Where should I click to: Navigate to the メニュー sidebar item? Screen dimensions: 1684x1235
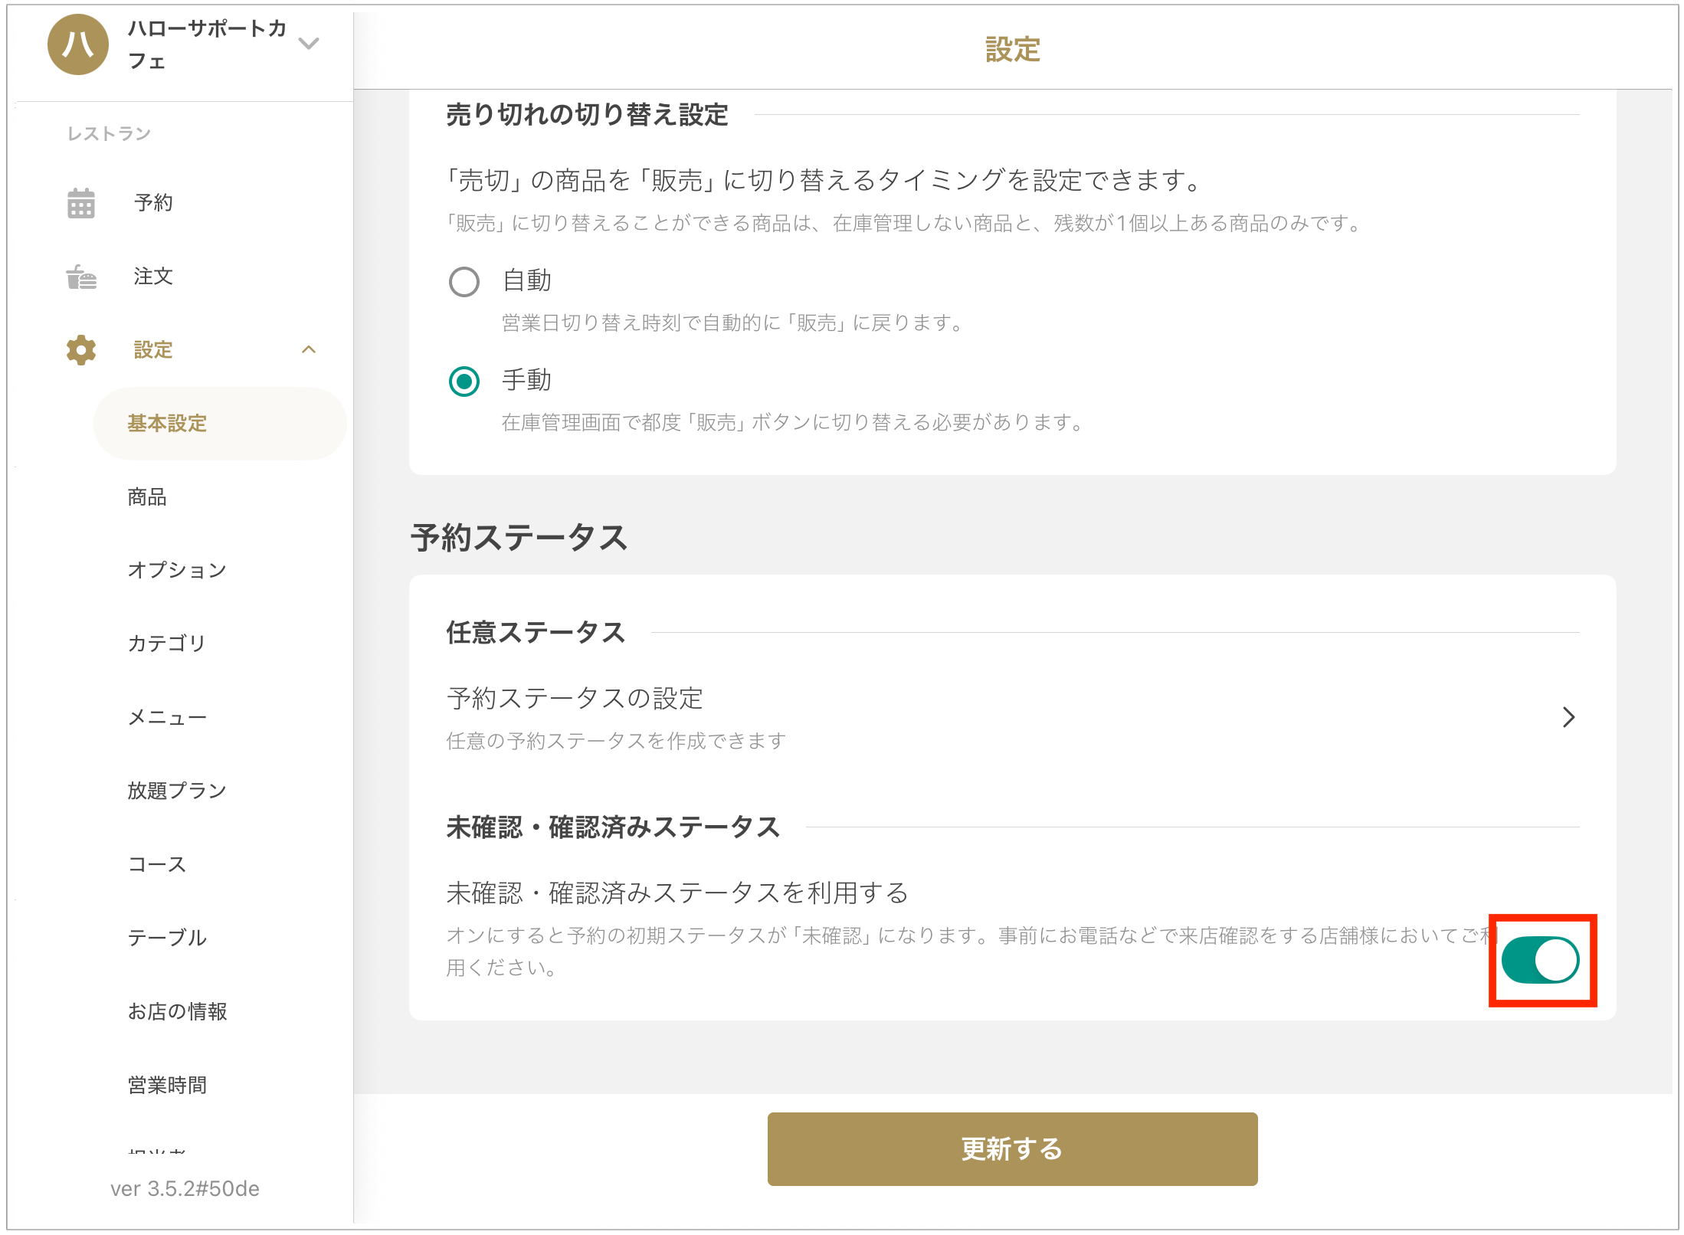(167, 718)
